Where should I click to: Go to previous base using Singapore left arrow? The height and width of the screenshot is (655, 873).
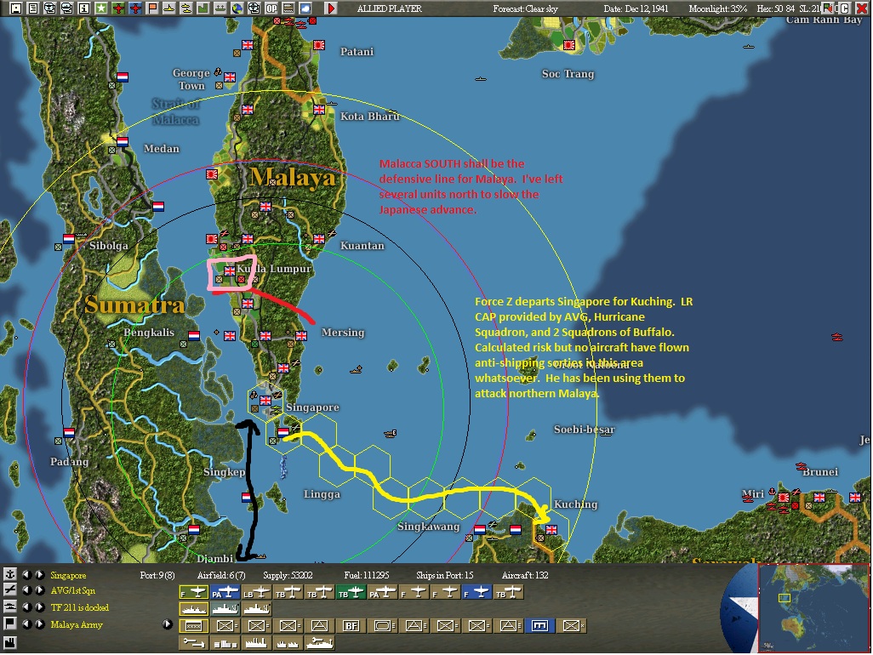[26, 575]
